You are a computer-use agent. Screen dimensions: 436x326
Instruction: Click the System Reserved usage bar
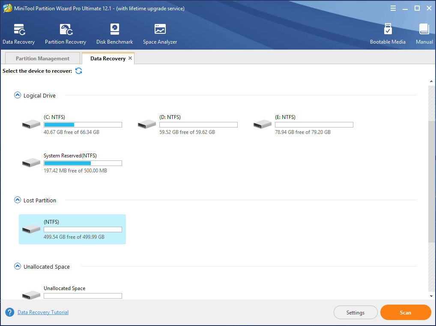[x=83, y=163]
